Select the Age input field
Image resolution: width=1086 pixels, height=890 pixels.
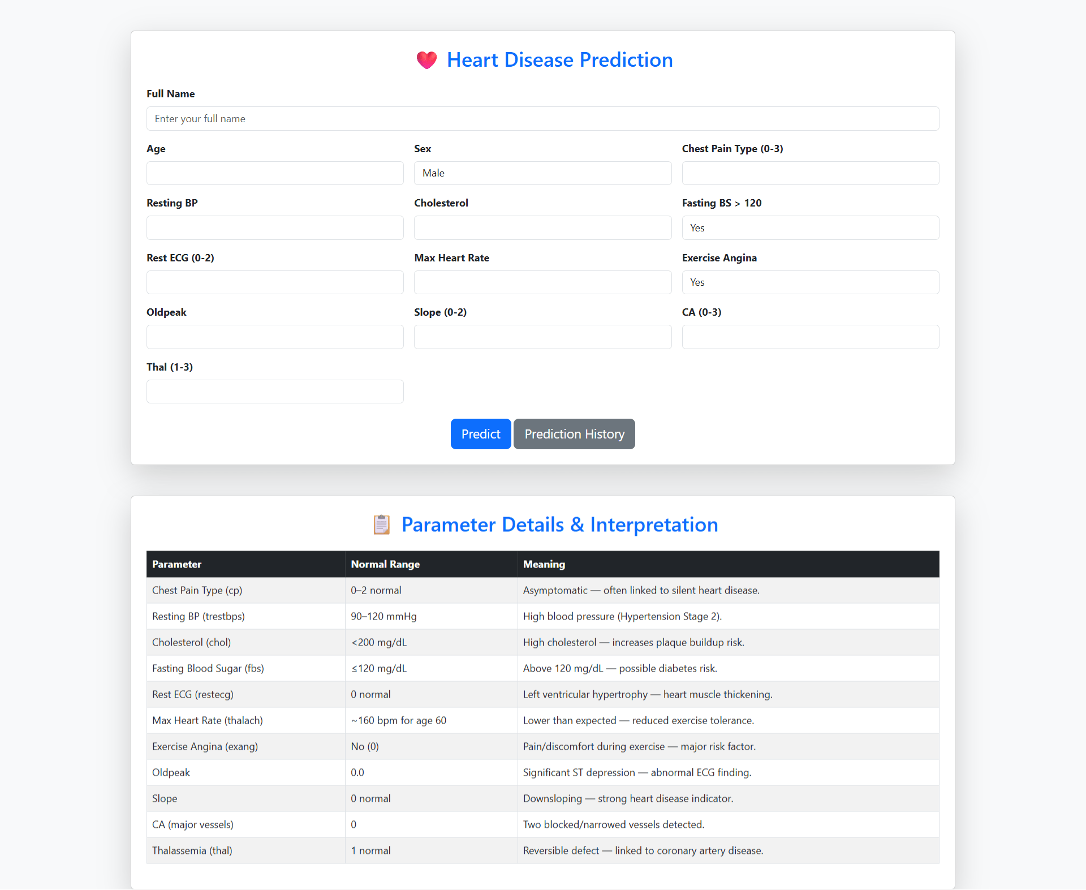click(x=275, y=173)
